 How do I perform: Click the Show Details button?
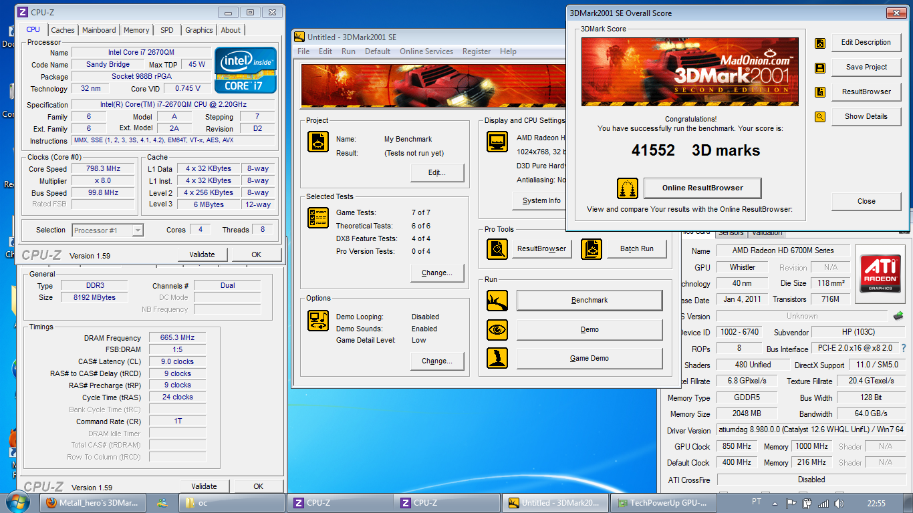point(866,117)
